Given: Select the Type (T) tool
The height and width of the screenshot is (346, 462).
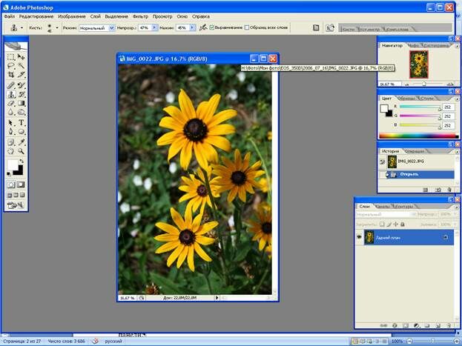Looking at the screenshot, I should 22,123.
